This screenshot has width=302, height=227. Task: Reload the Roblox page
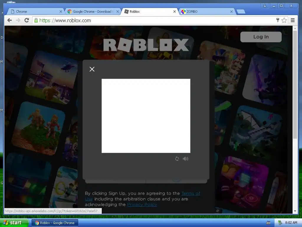coord(27,20)
